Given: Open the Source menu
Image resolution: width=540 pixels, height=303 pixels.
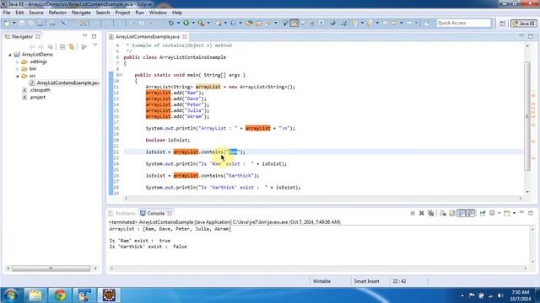Looking at the screenshot, I should point(36,13).
